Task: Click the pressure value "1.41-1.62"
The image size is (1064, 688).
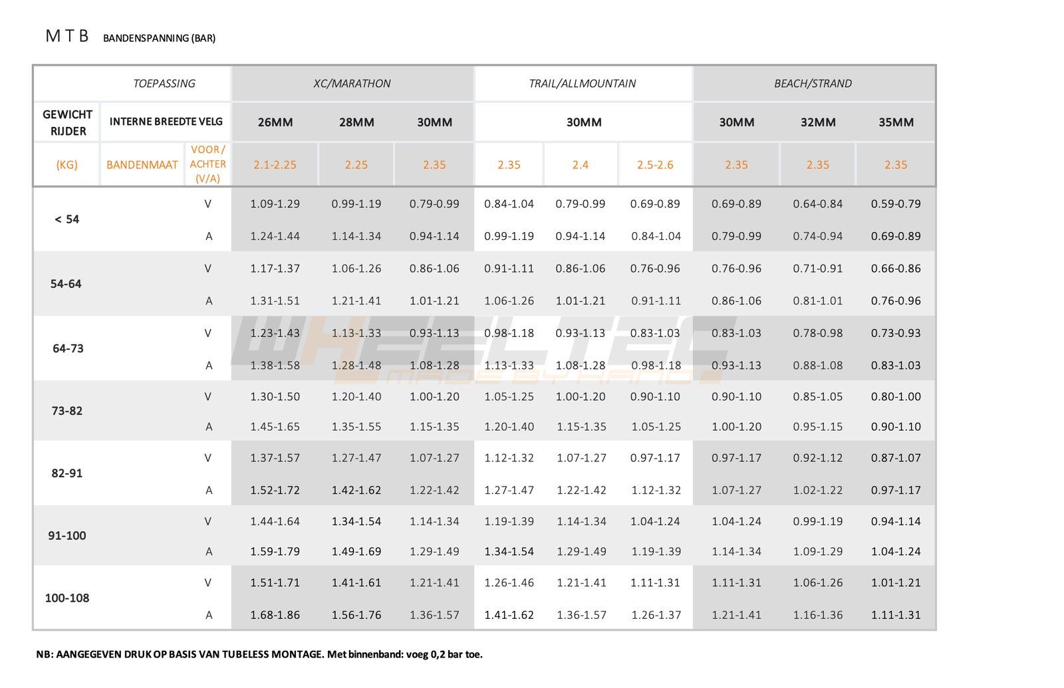Action: (x=509, y=615)
